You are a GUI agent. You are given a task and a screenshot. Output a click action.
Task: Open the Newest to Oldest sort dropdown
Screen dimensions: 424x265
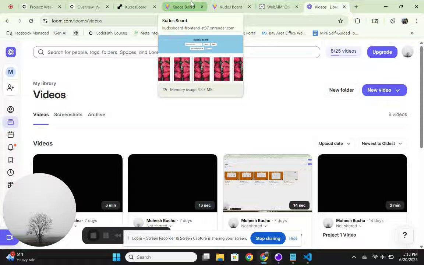(382, 144)
